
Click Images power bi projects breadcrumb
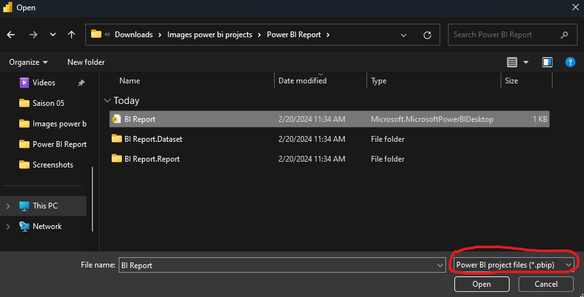[x=210, y=35]
